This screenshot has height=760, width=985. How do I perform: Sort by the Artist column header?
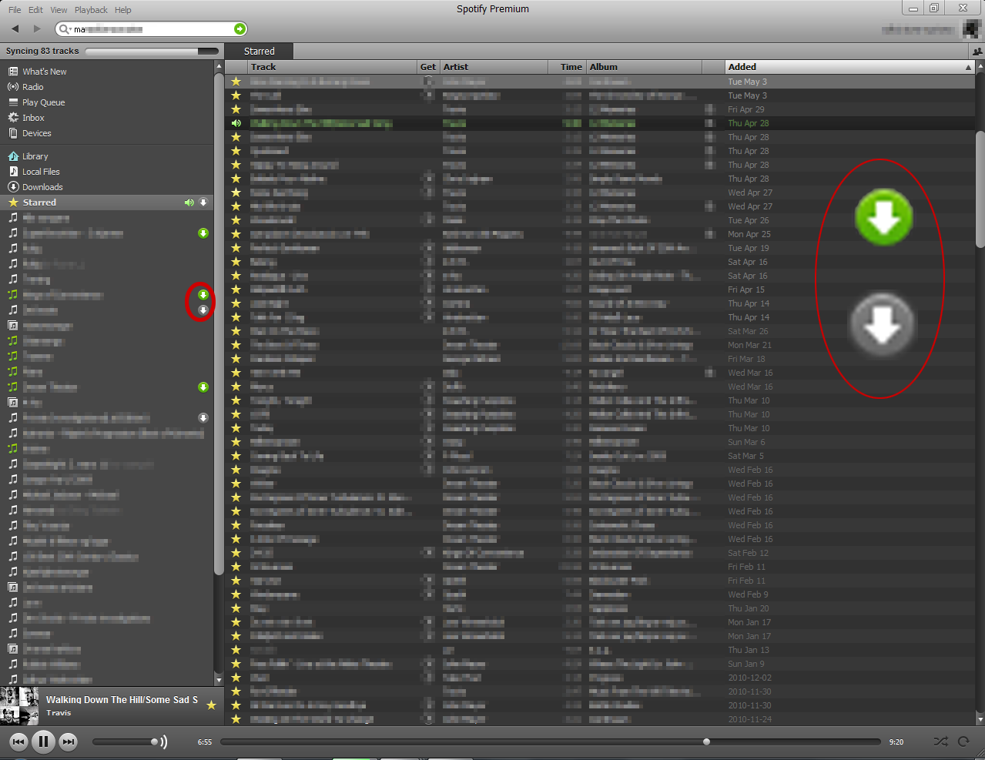[494, 67]
